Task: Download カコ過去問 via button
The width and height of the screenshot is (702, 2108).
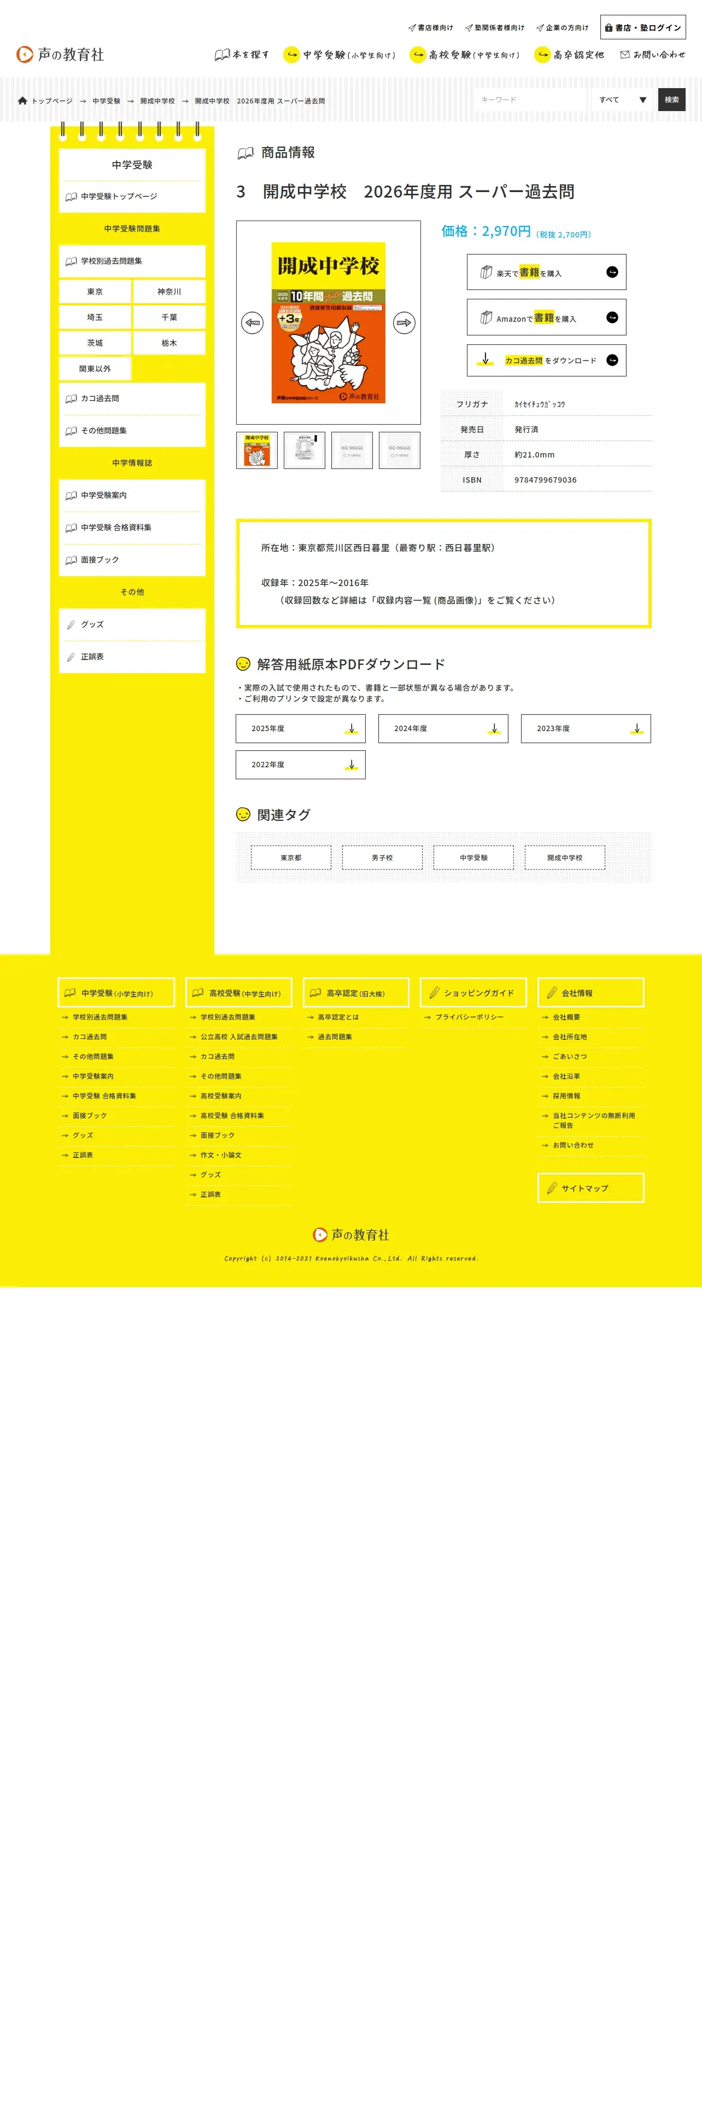Action: (546, 360)
